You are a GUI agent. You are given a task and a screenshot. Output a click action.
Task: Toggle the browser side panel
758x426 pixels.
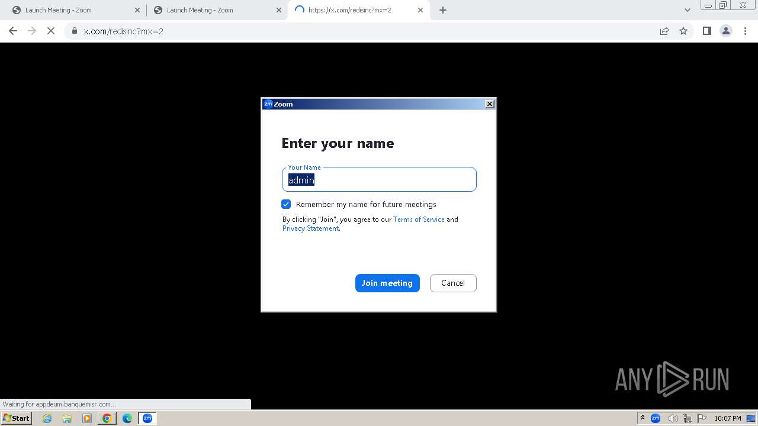click(706, 31)
